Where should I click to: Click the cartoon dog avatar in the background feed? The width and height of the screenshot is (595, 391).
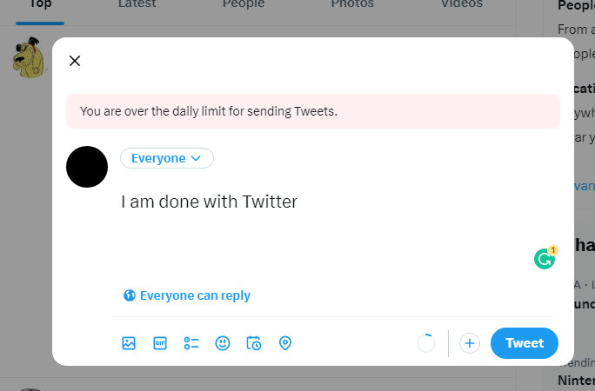tap(29, 57)
